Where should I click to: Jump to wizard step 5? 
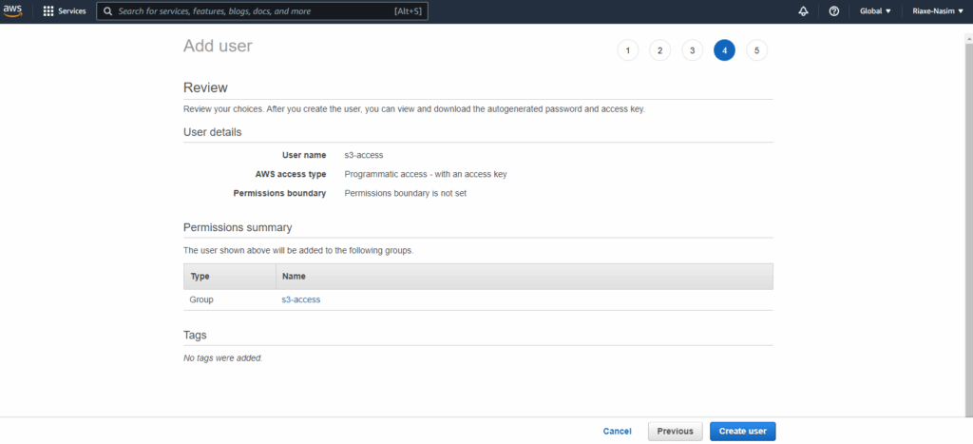pos(756,50)
